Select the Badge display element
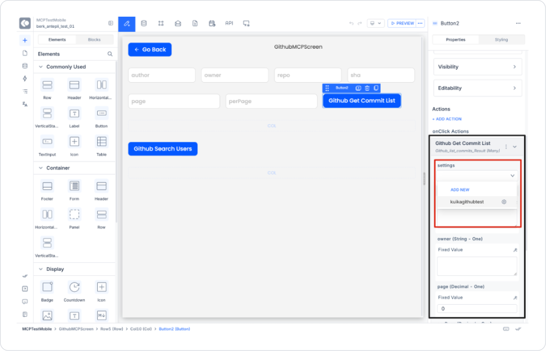 point(47,292)
